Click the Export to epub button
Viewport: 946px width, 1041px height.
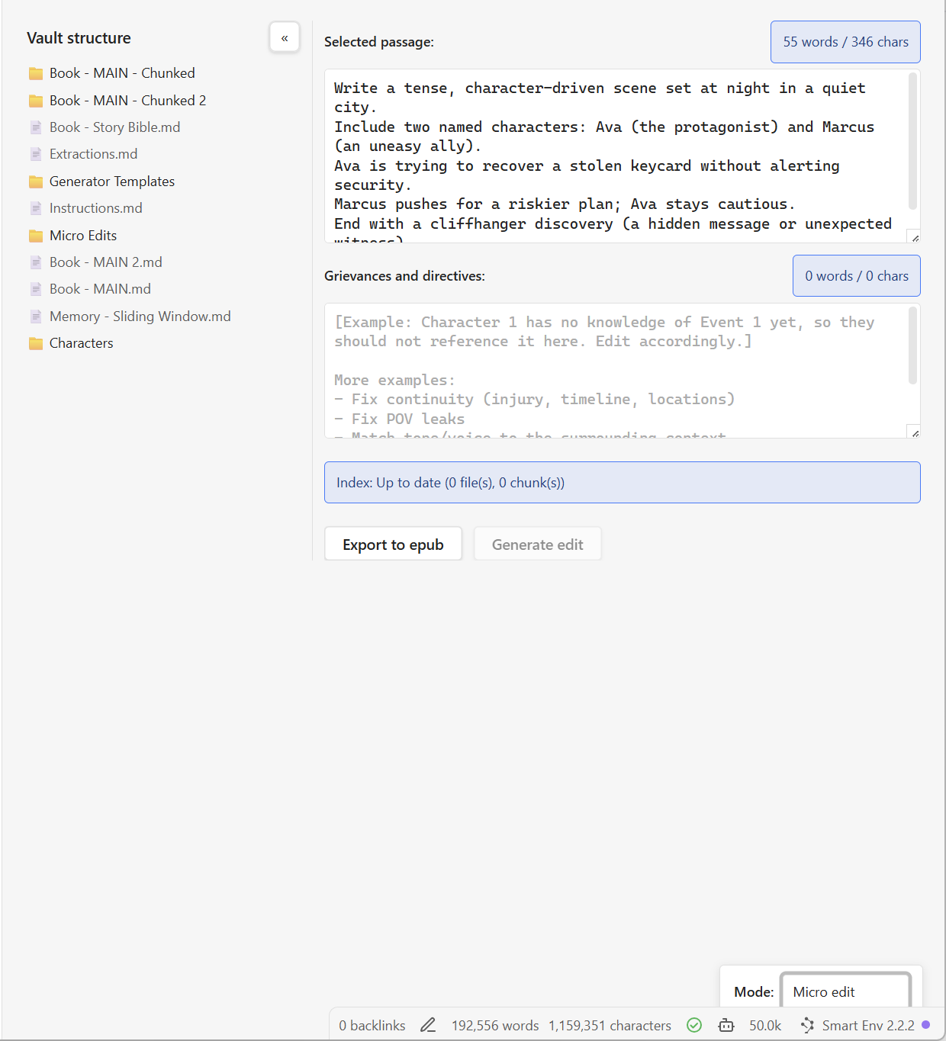coord(393,545)
